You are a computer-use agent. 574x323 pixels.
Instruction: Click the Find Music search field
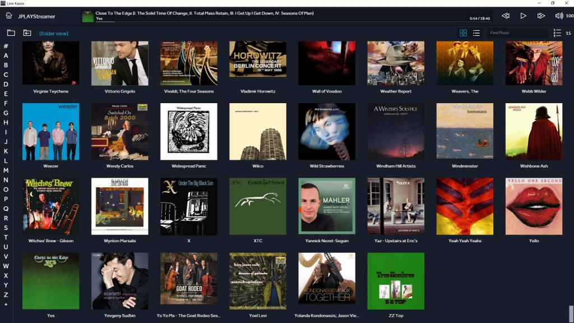517,33
